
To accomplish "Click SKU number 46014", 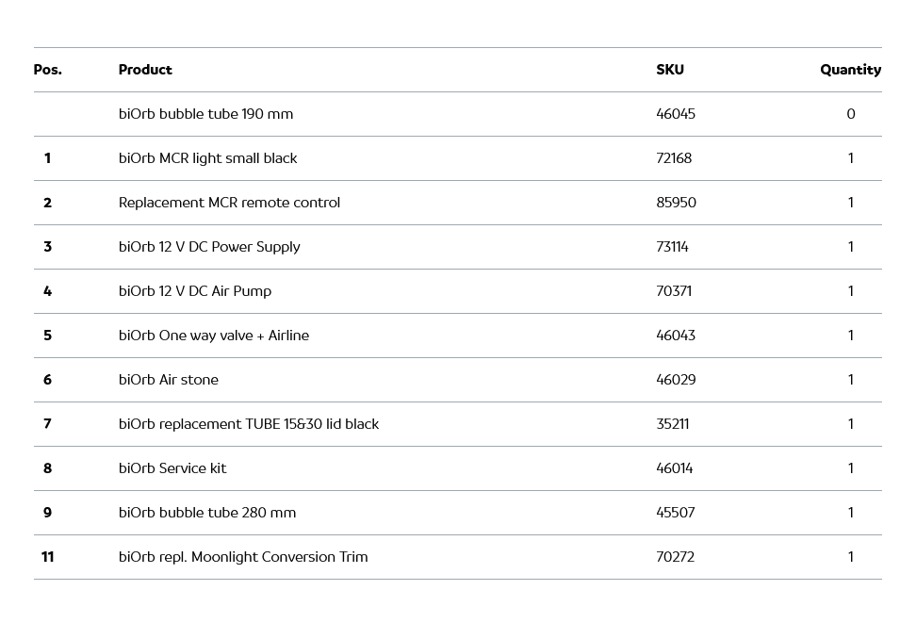I will coord(675,468).
